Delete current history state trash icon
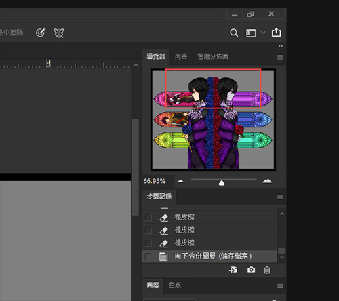 tap(267, 270)
